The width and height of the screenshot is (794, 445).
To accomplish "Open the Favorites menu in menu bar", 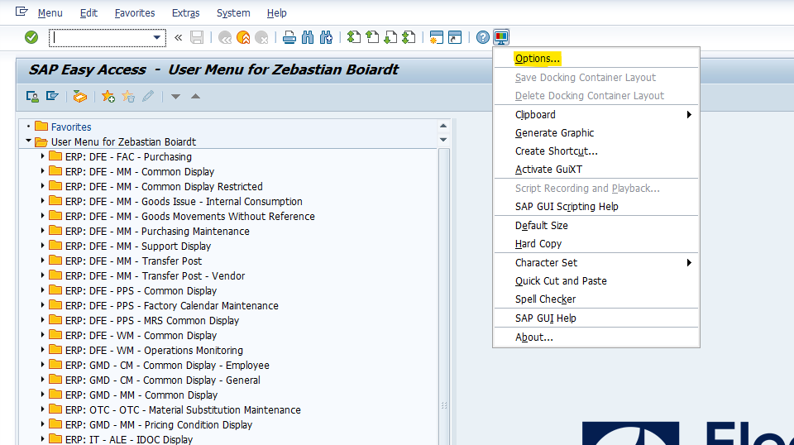I will coord(135,13).
